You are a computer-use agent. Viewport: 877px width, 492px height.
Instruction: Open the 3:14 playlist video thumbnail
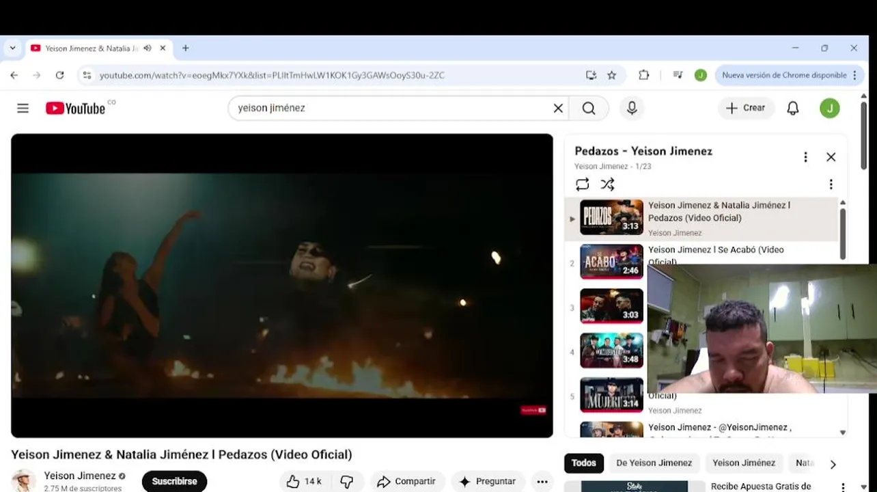click(x=611, y=395)
